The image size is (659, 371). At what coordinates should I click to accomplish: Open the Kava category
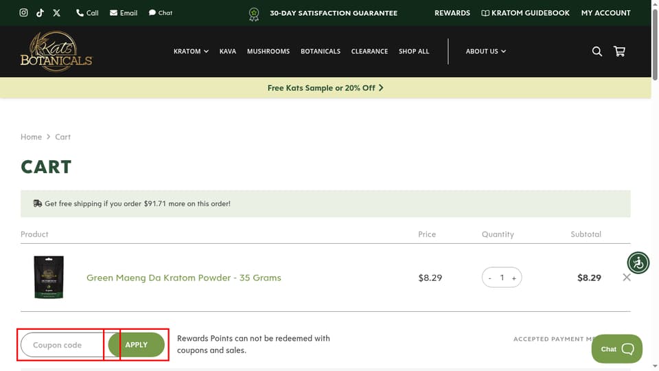pos(228,52)
